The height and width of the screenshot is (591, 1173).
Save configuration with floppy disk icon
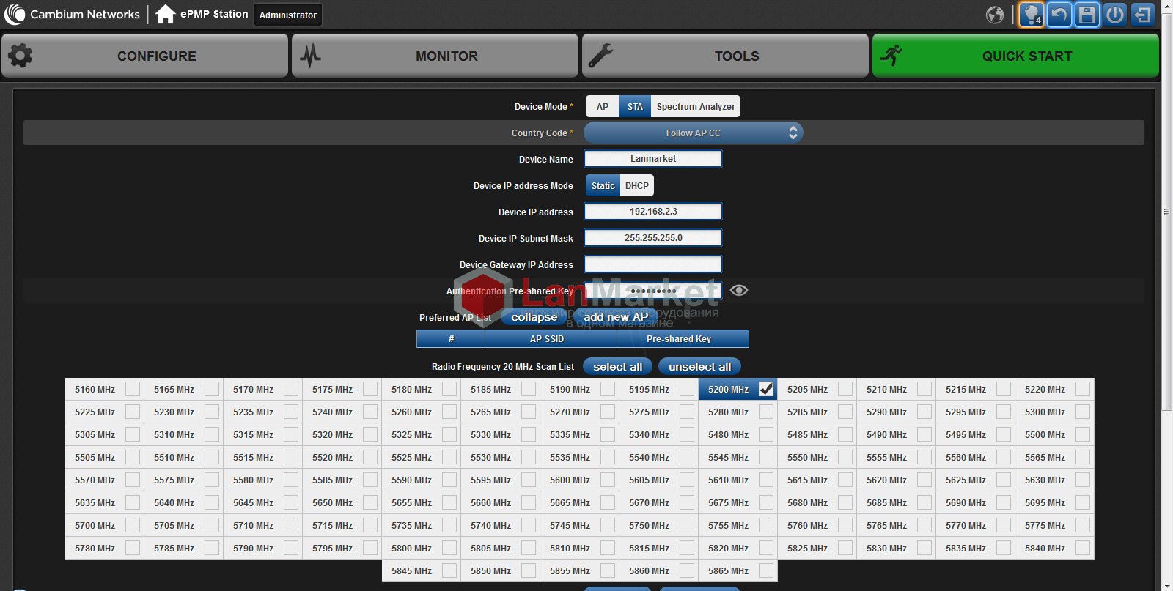click(1087, 15)
